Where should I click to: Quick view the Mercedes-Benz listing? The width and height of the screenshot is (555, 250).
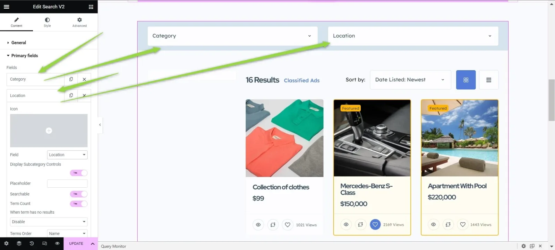[x=346, y=224]
